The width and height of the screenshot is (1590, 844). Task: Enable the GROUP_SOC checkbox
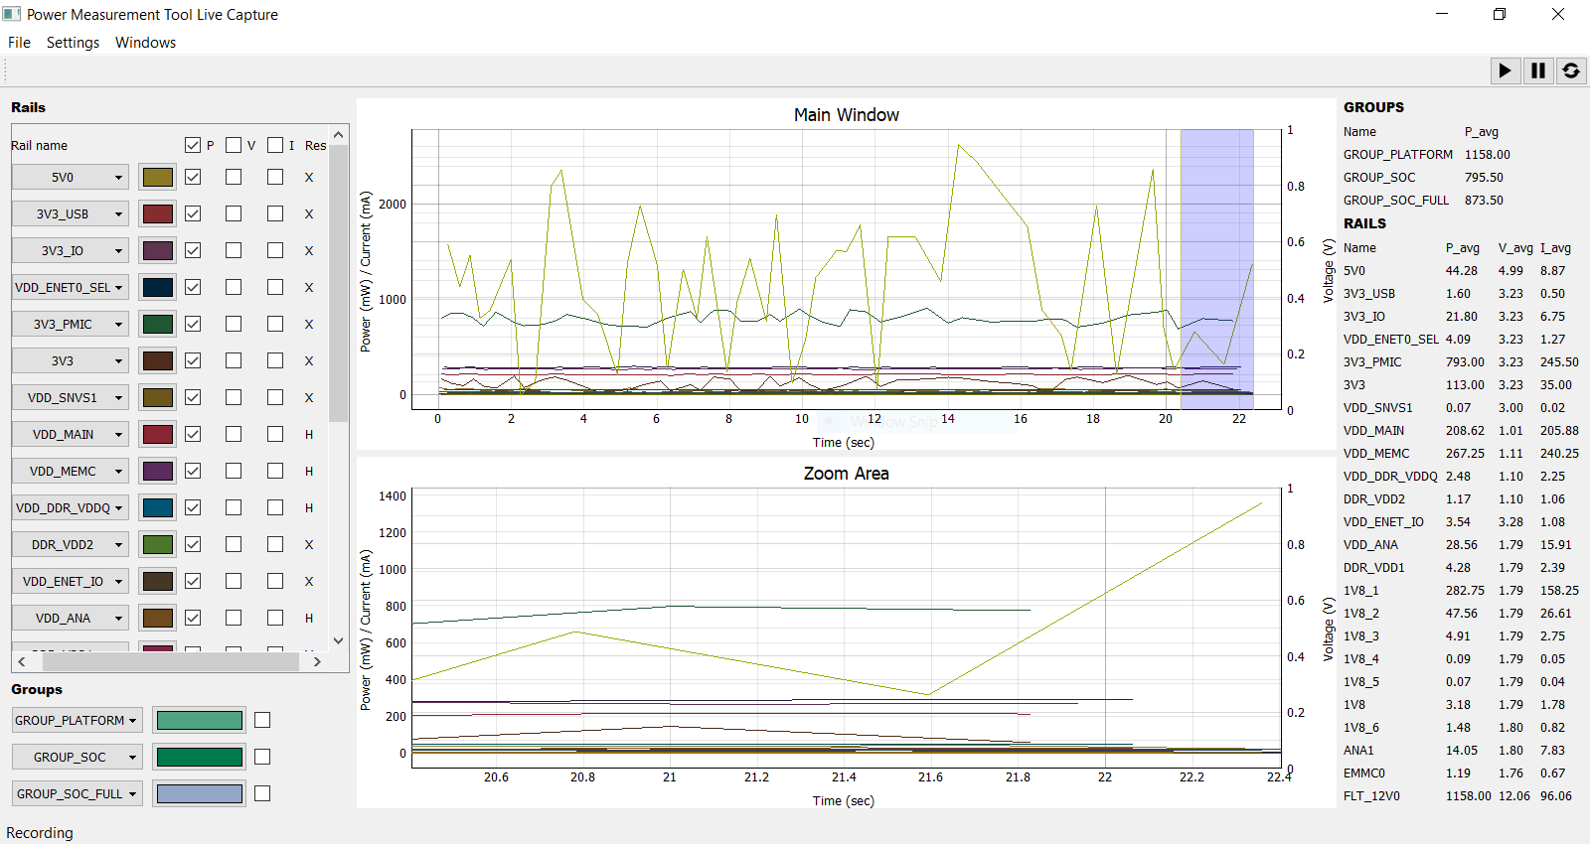click(262, 757)
